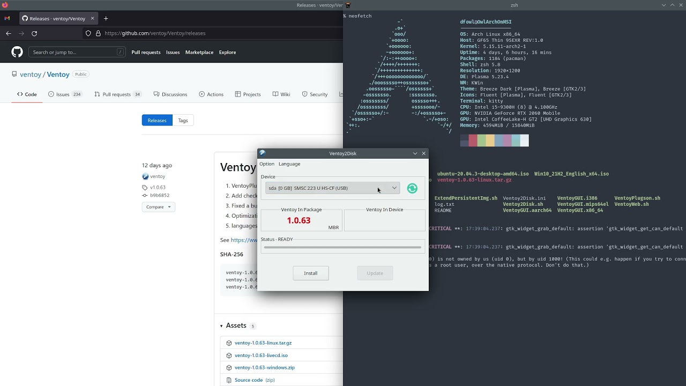This screenshot has width=686, height=386.
Task: Close the Releases · ventoy/Ventoy tab
Action: pyautogui.click(x=92, y=18)
